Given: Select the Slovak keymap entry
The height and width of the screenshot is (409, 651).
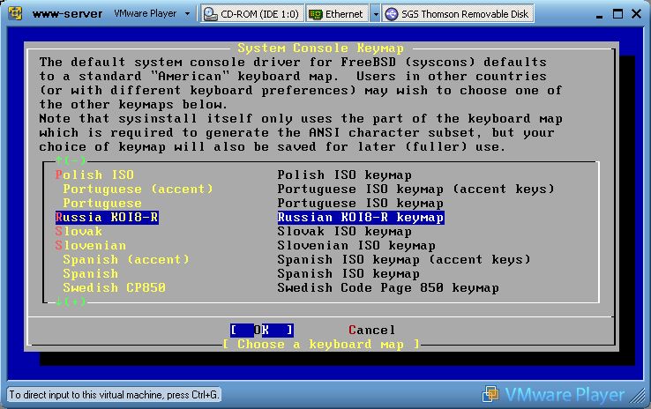Looking at the screenshot, I should click(79, 232).
